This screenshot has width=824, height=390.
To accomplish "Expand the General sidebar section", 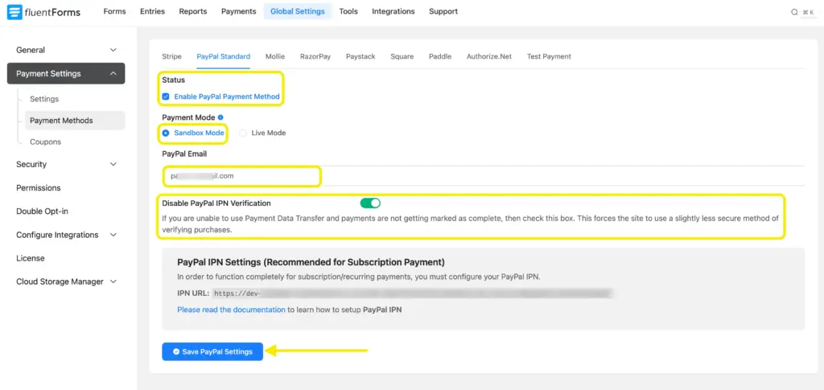I will click(66, 50).
